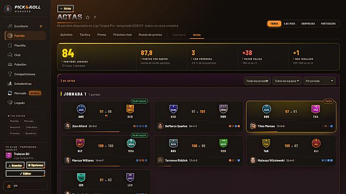Screen dimensions: 346x194
Task: Click the Finanzas shortcut chip
Action: (15, 133)
